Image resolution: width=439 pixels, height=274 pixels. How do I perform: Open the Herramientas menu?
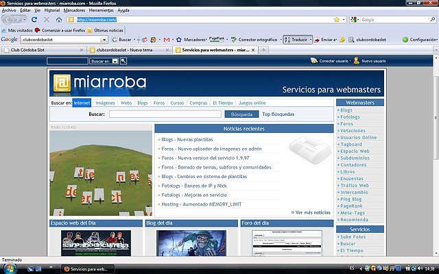coord(101,10)
